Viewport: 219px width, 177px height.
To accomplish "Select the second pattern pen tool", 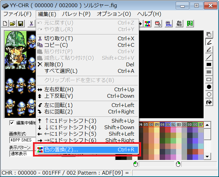I will [x=209, y=50].
